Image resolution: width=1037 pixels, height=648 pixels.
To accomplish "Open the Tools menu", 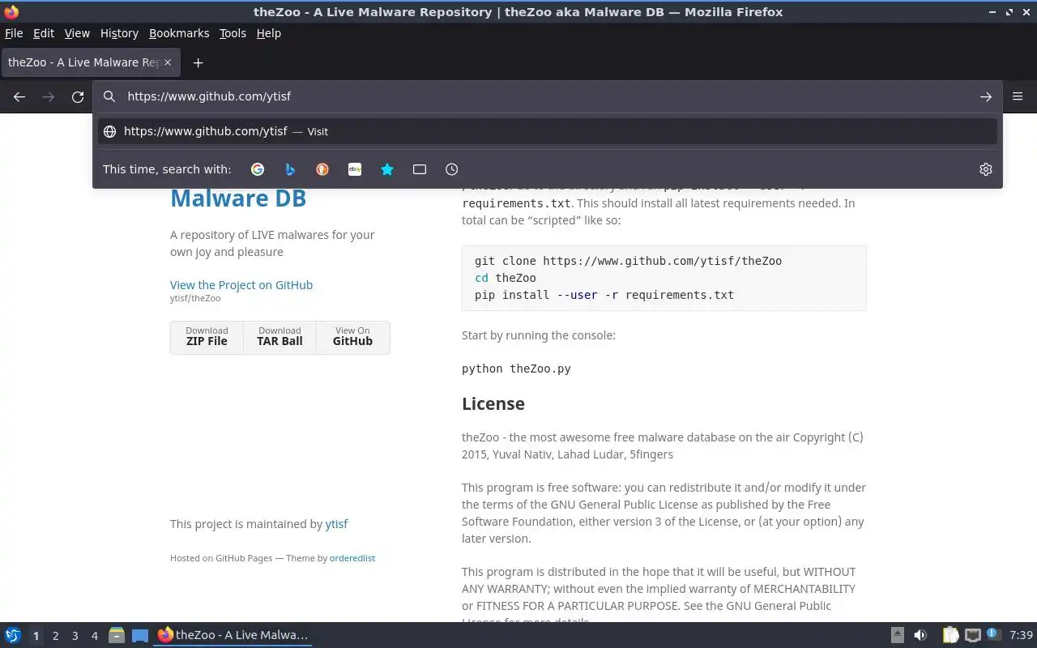I will [233, 33].
